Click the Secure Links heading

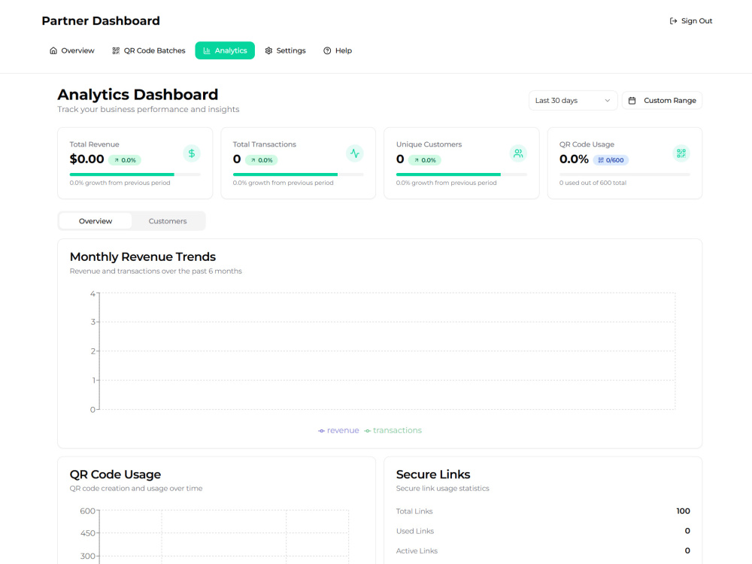[433, 475]
